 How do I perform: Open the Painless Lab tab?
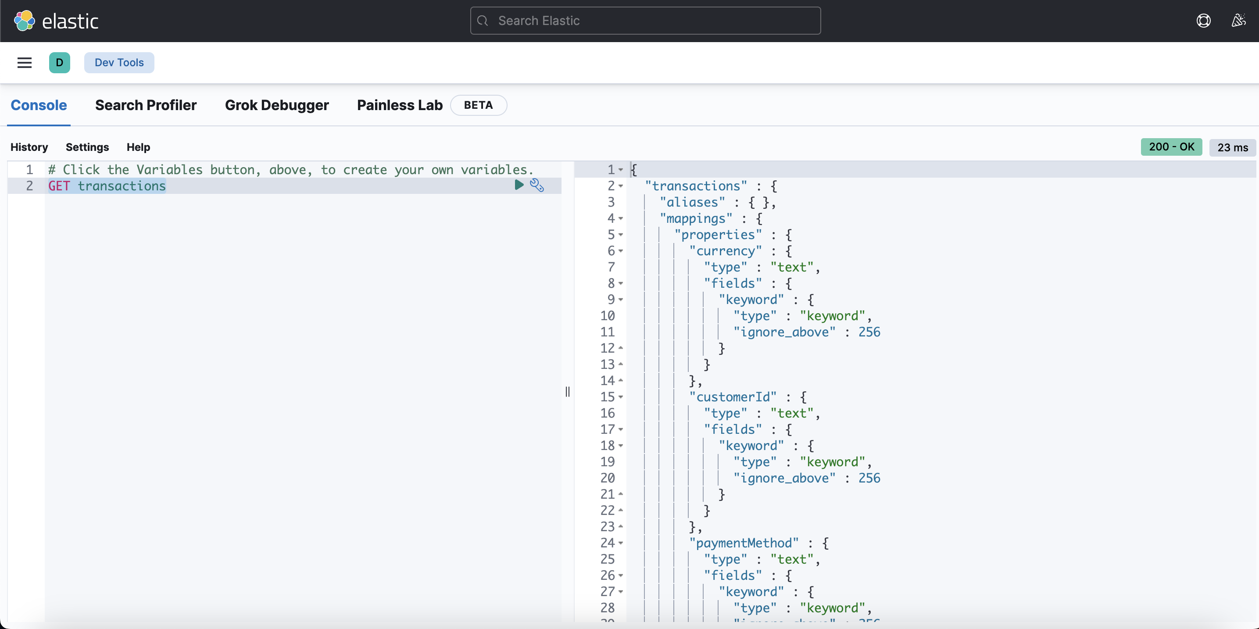point(399,105)
